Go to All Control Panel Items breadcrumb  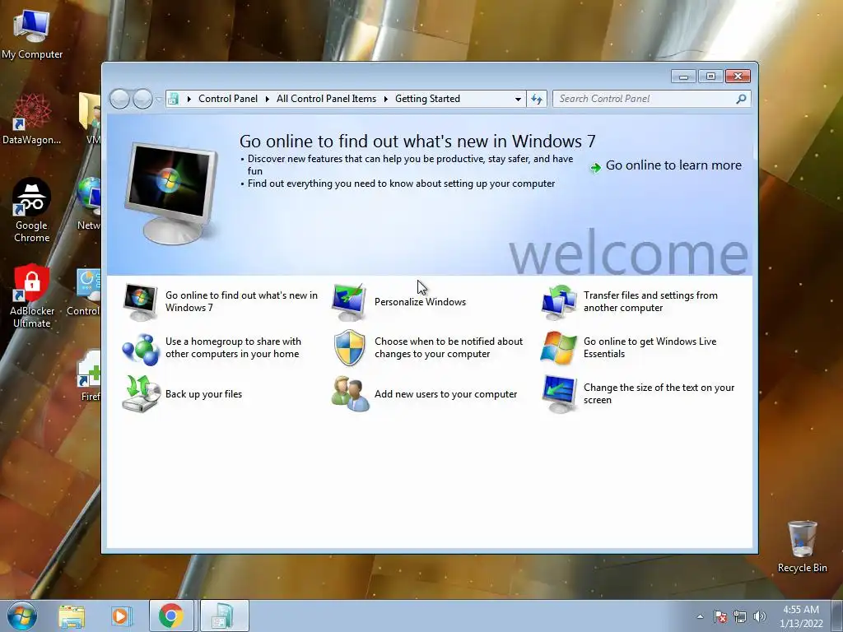coord(326,99)
